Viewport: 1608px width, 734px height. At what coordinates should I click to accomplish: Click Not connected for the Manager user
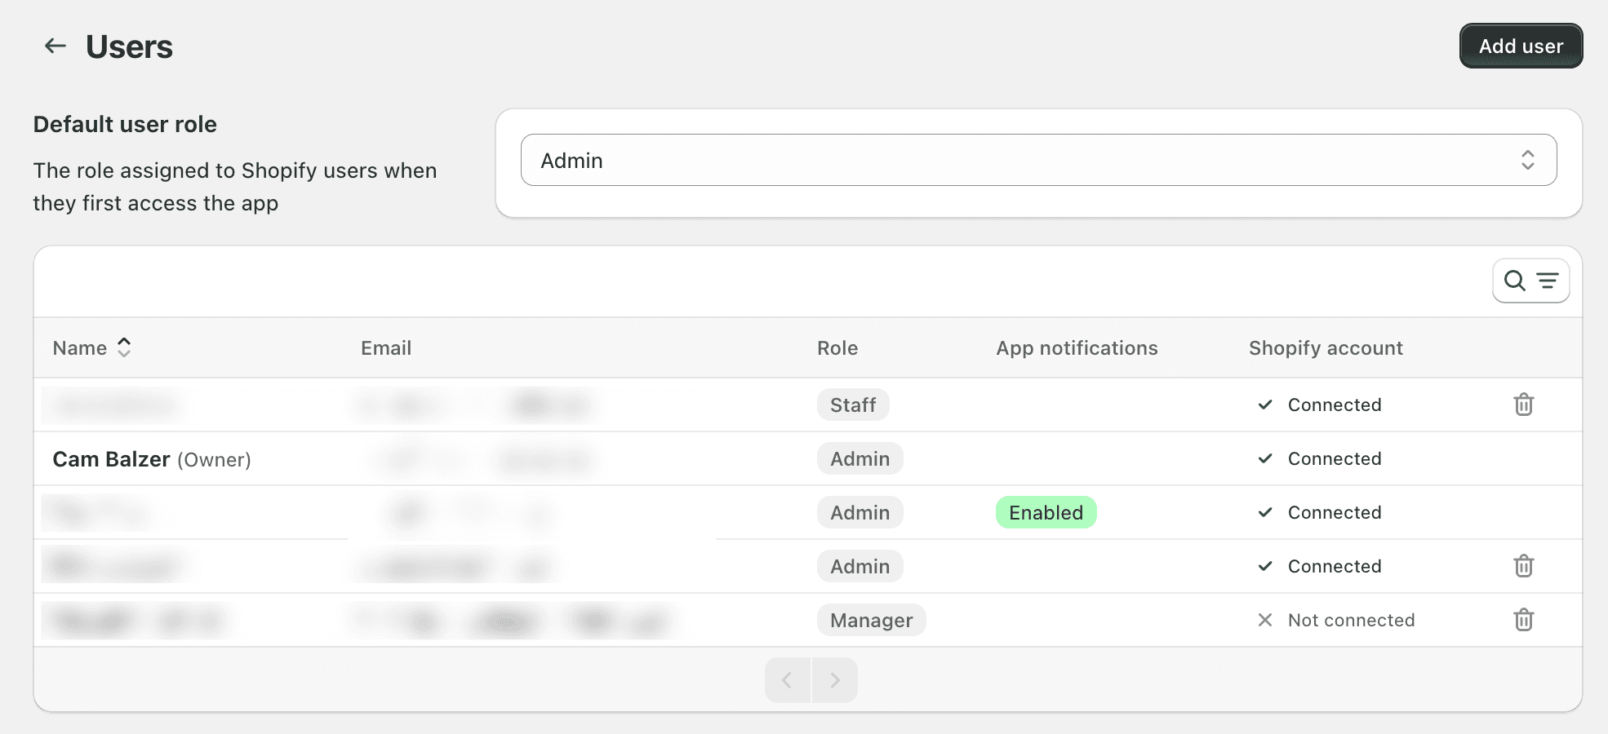1351,620
